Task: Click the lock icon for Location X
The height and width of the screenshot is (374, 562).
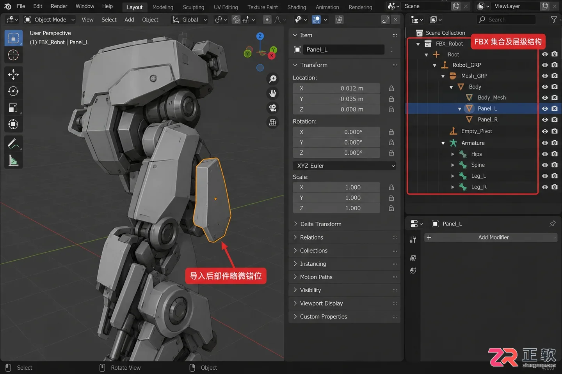Action: [x=391, y=88]
